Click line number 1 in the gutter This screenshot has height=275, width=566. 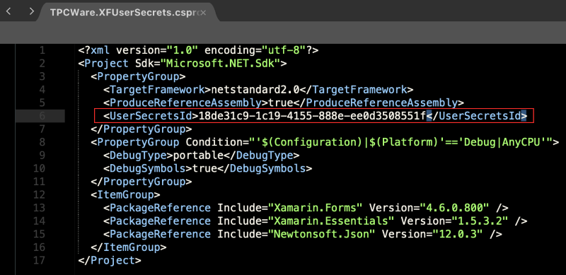[42, 50]
